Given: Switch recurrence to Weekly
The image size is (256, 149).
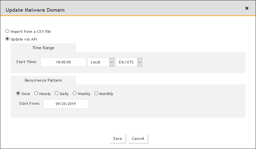Looking at the screenshot, I should [74, 93].
